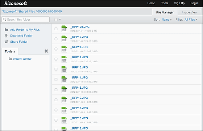Check the box for _RFP10.JPG
This screenshot has width=203, height=131.
56,39
